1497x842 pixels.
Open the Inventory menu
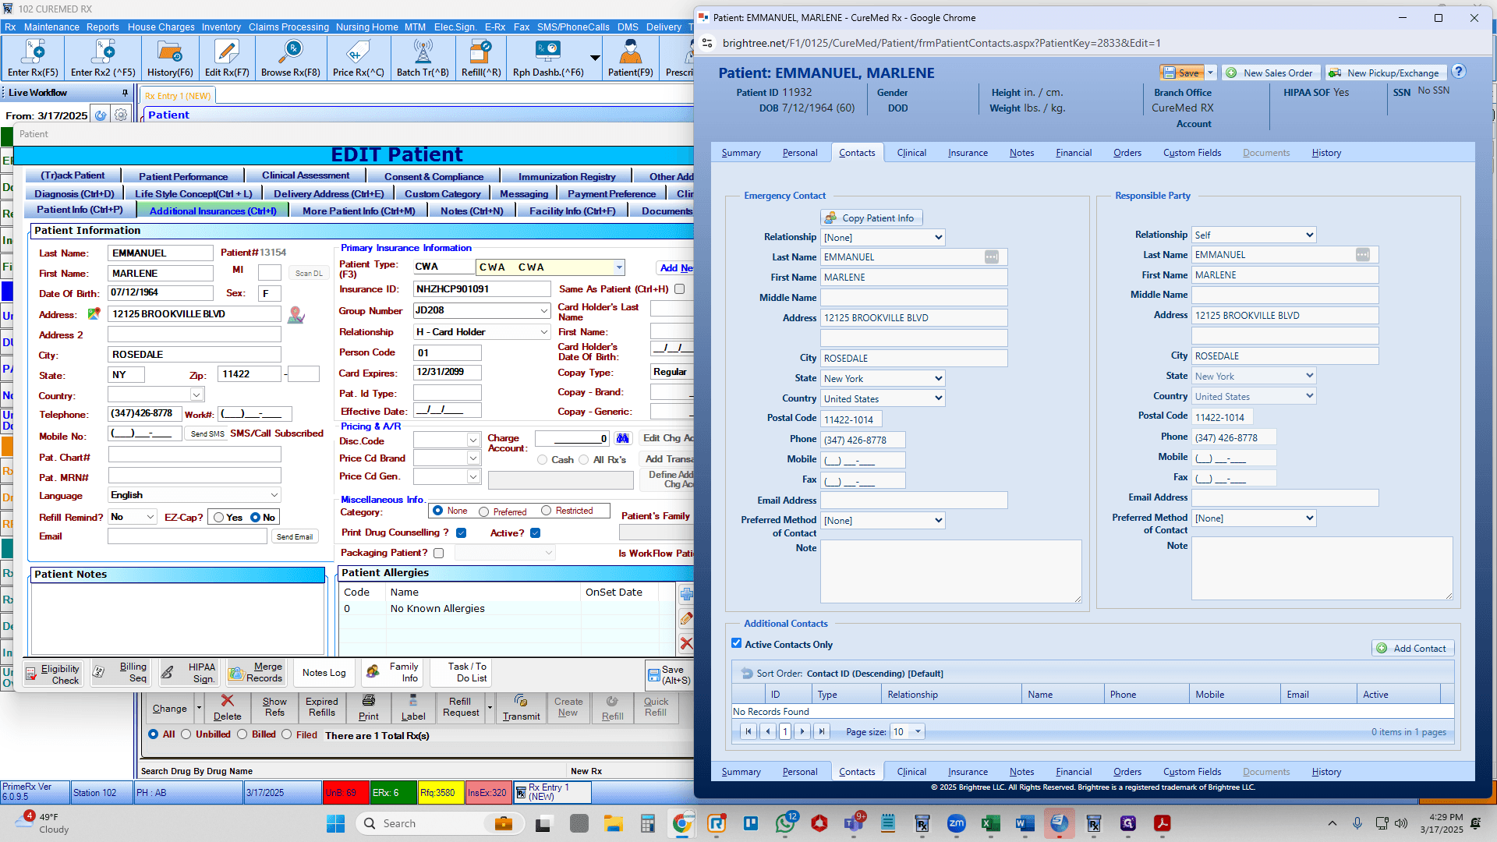point(221,27)
